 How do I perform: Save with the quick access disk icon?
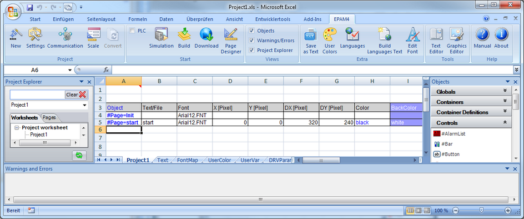29,7
